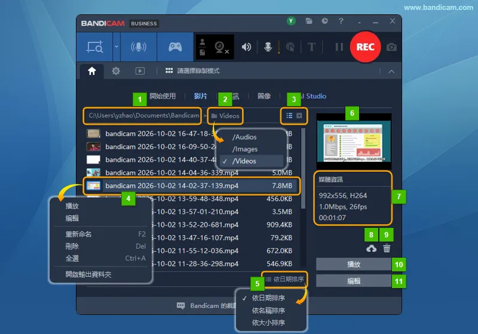The width and height of the screenshot is (478, 334).
Task: Delete video with trash icon
Action: 387,249
